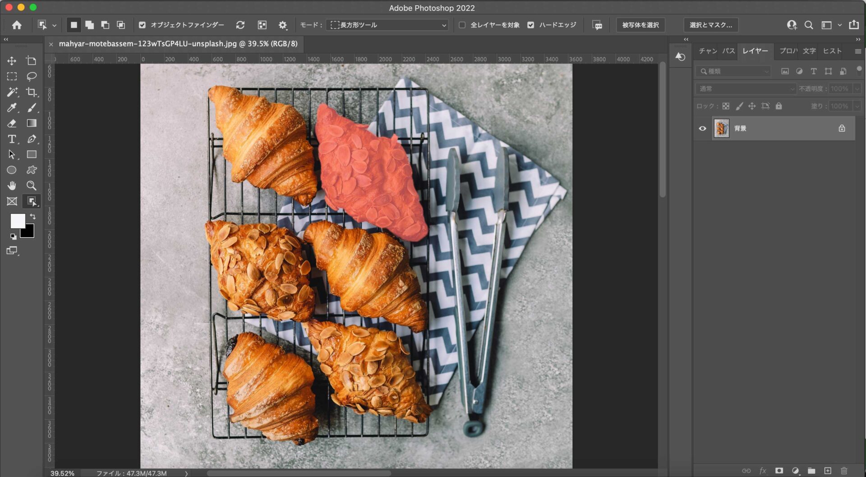Choose Intersect with Selection mode
Image resolution: width=866 pixels, height=477 pixels.
(x=121, y=25)
